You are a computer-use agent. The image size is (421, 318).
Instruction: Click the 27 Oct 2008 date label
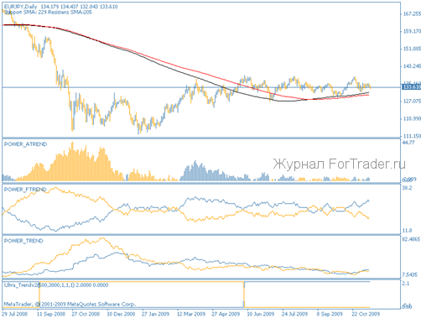[x=86, y=314]
